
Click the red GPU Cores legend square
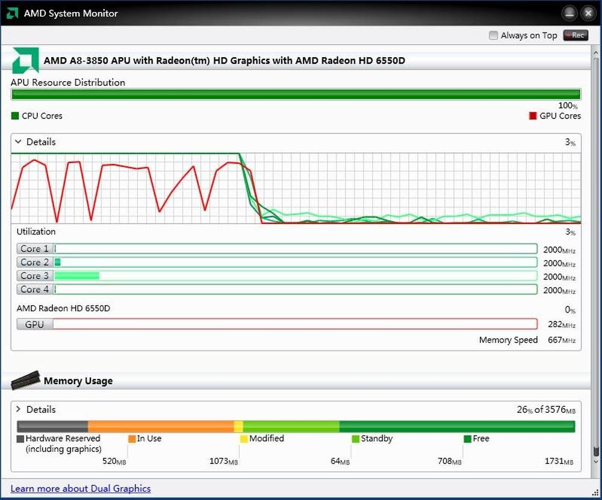click(x=532, y=116)
